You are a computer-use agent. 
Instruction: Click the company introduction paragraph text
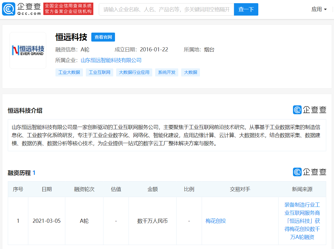tap(166, 135)
